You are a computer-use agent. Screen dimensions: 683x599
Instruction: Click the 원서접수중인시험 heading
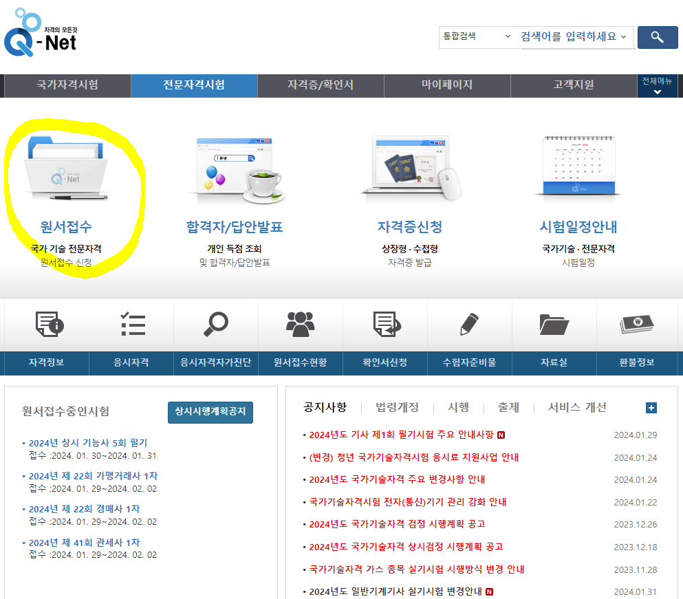coord(66,411)
